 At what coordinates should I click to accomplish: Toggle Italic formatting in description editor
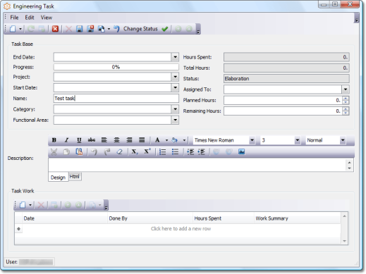pyautogui.click(x=67, y=140)
